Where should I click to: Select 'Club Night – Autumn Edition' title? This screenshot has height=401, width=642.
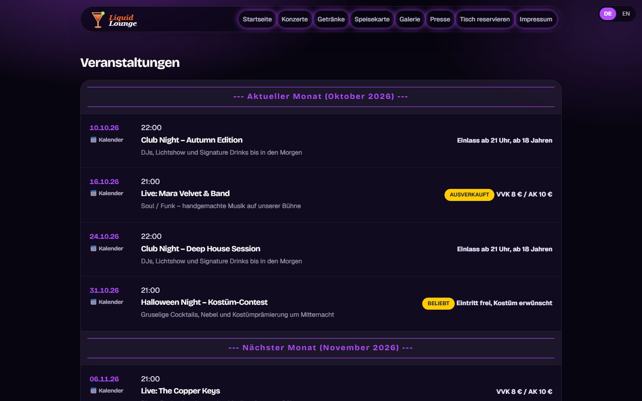click(192, 140)
